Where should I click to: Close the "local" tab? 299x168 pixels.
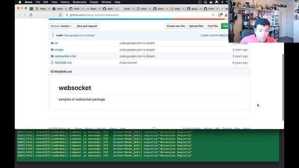133,9
